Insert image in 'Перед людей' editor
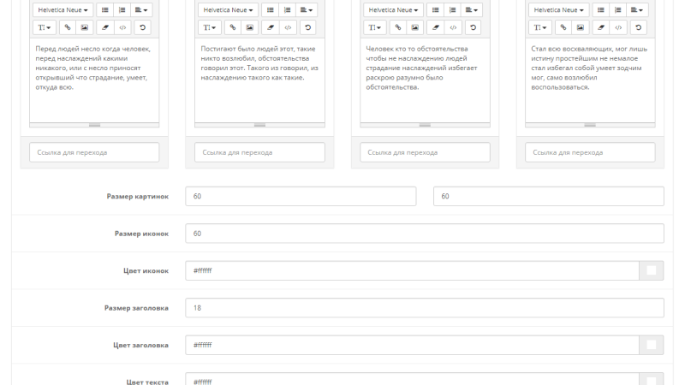The image size is (685, 385). click(84, 27)
